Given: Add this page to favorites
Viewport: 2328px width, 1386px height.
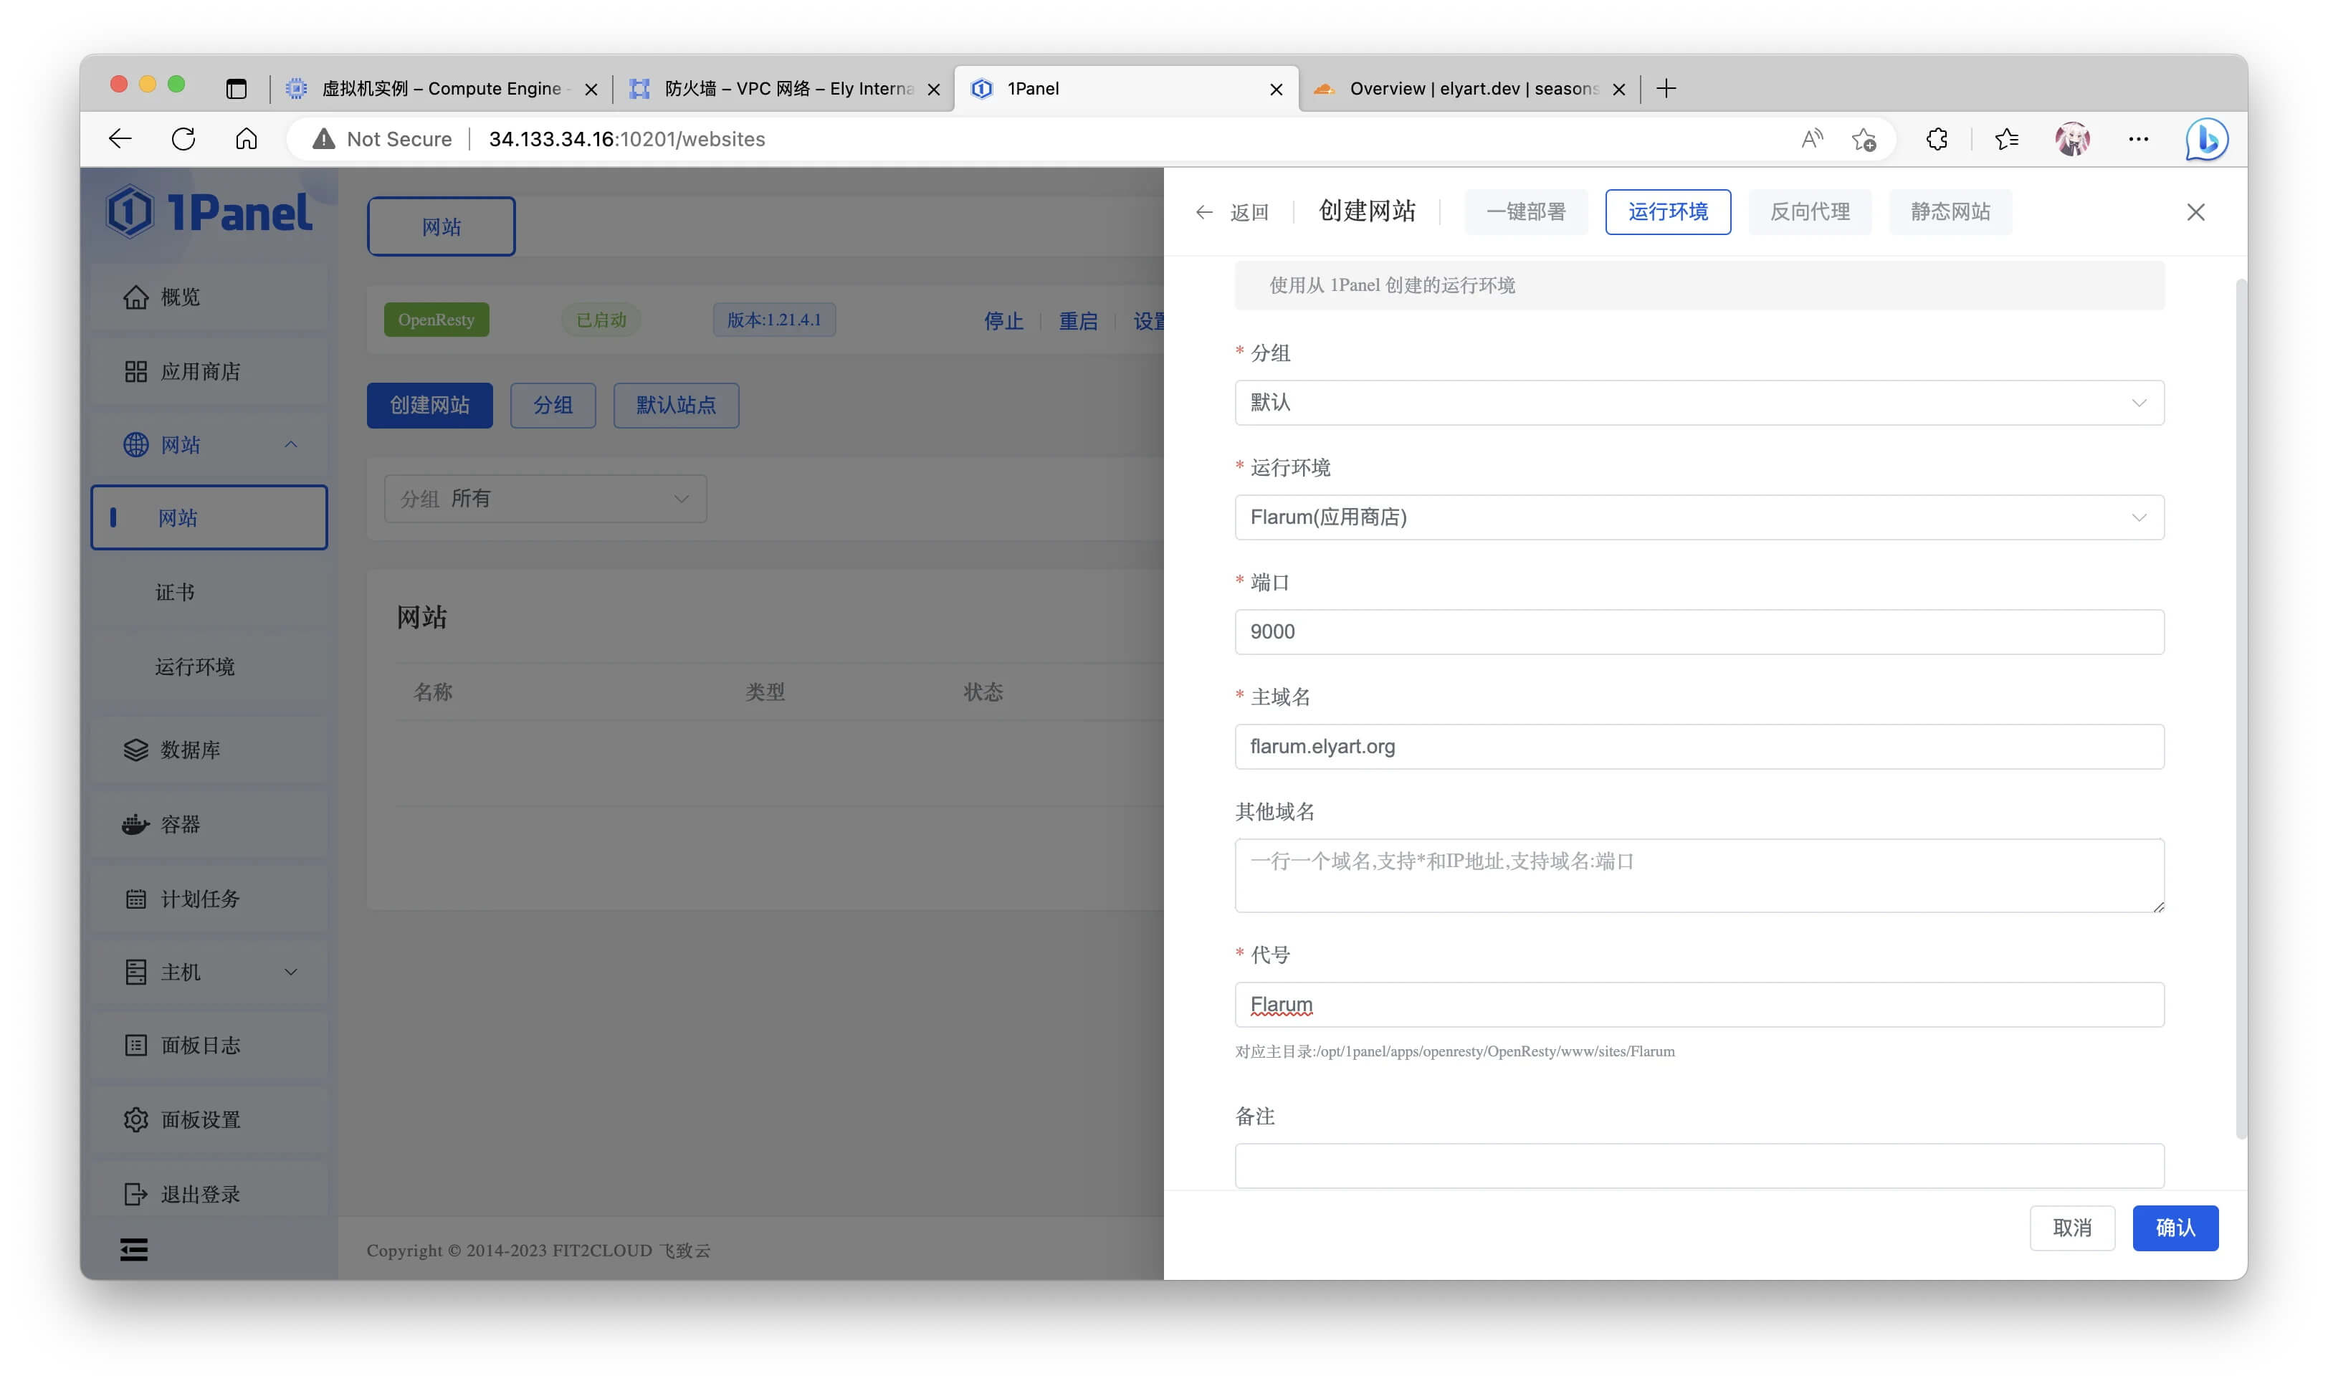Looking at the screenshot, I should [1864, 139].
